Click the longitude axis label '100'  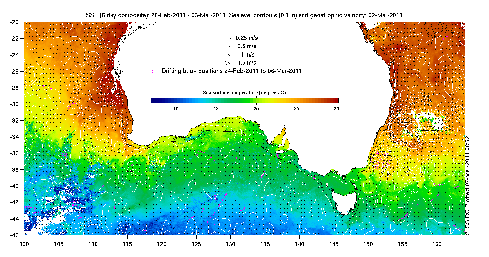(24, 244)
